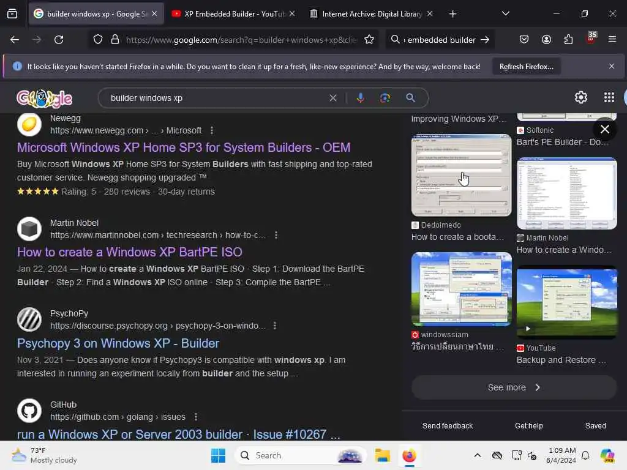
Task: Search by image with Google Lens
Action: [x=385, y=98]
